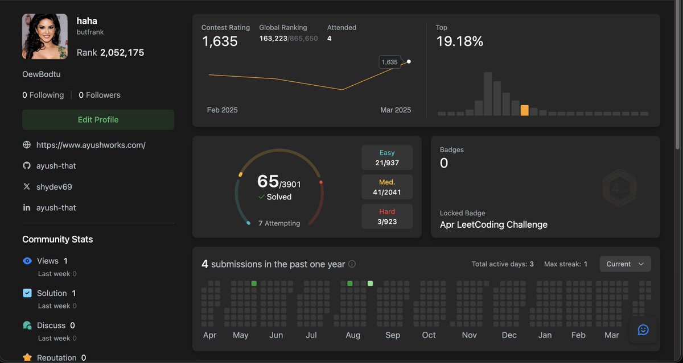Image resolution: width=683 pixels, height=363 pixels.
Task: Select the Med. 41/2041 difficulty card
Action: pos(387,187)
